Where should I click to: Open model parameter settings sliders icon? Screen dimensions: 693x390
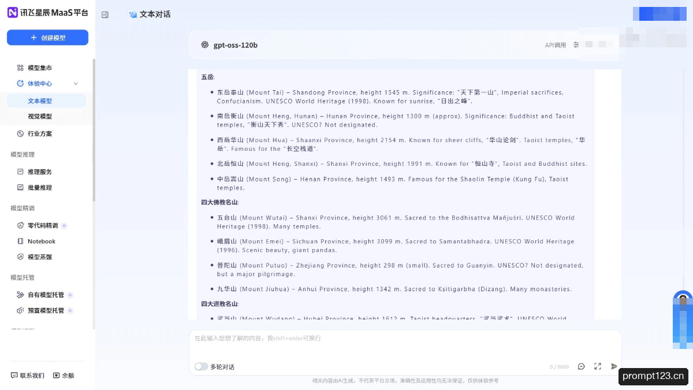tap(576, 44)
